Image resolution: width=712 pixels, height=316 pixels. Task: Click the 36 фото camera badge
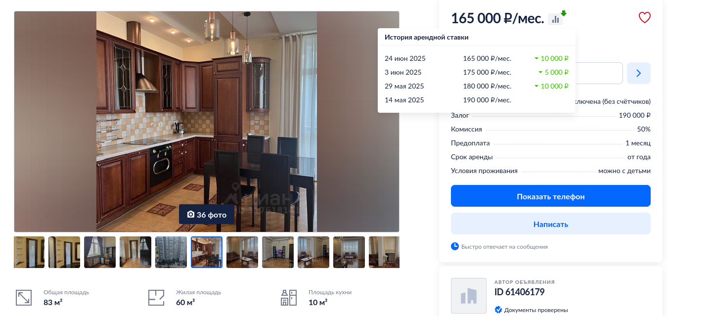(207, 215)
